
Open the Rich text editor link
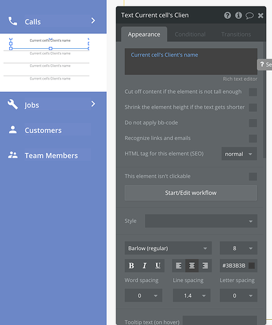tap(240, 79)
